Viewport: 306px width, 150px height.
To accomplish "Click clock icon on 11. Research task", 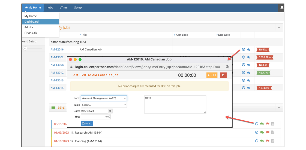I will coord(257,132).
